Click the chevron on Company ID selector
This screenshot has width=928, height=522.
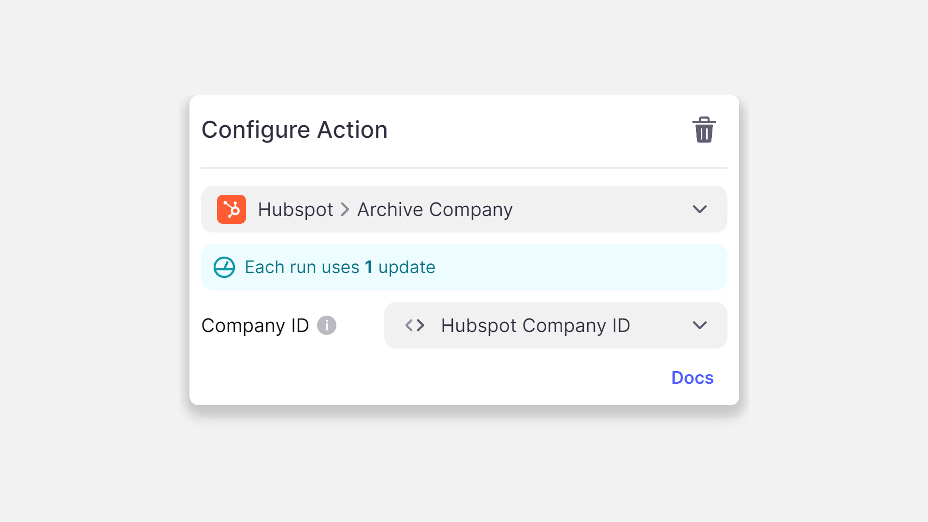click(699, 325)
